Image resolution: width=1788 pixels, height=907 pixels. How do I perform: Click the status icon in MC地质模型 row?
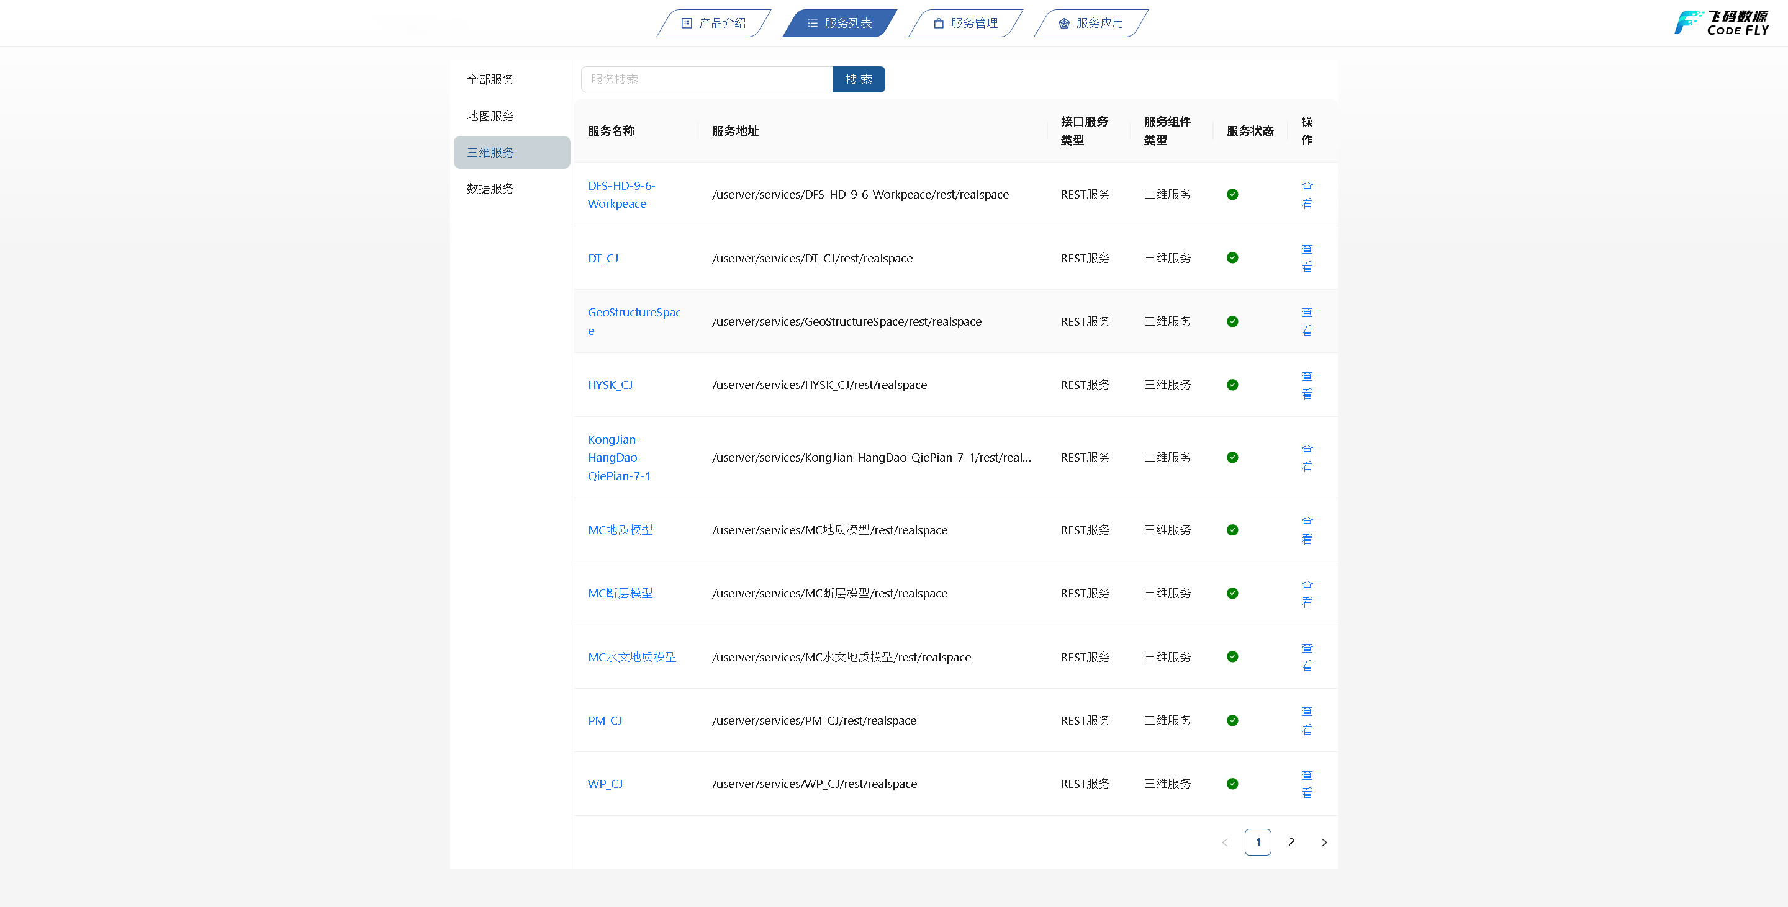pyautogui.click(x=1232, y=530)
